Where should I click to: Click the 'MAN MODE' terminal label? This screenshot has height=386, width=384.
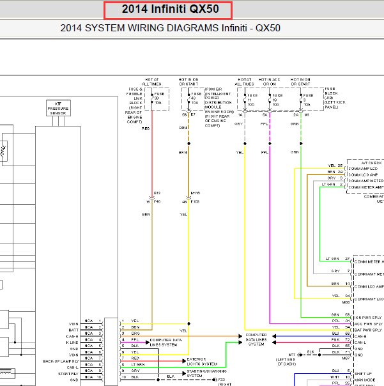click(365, 380)
